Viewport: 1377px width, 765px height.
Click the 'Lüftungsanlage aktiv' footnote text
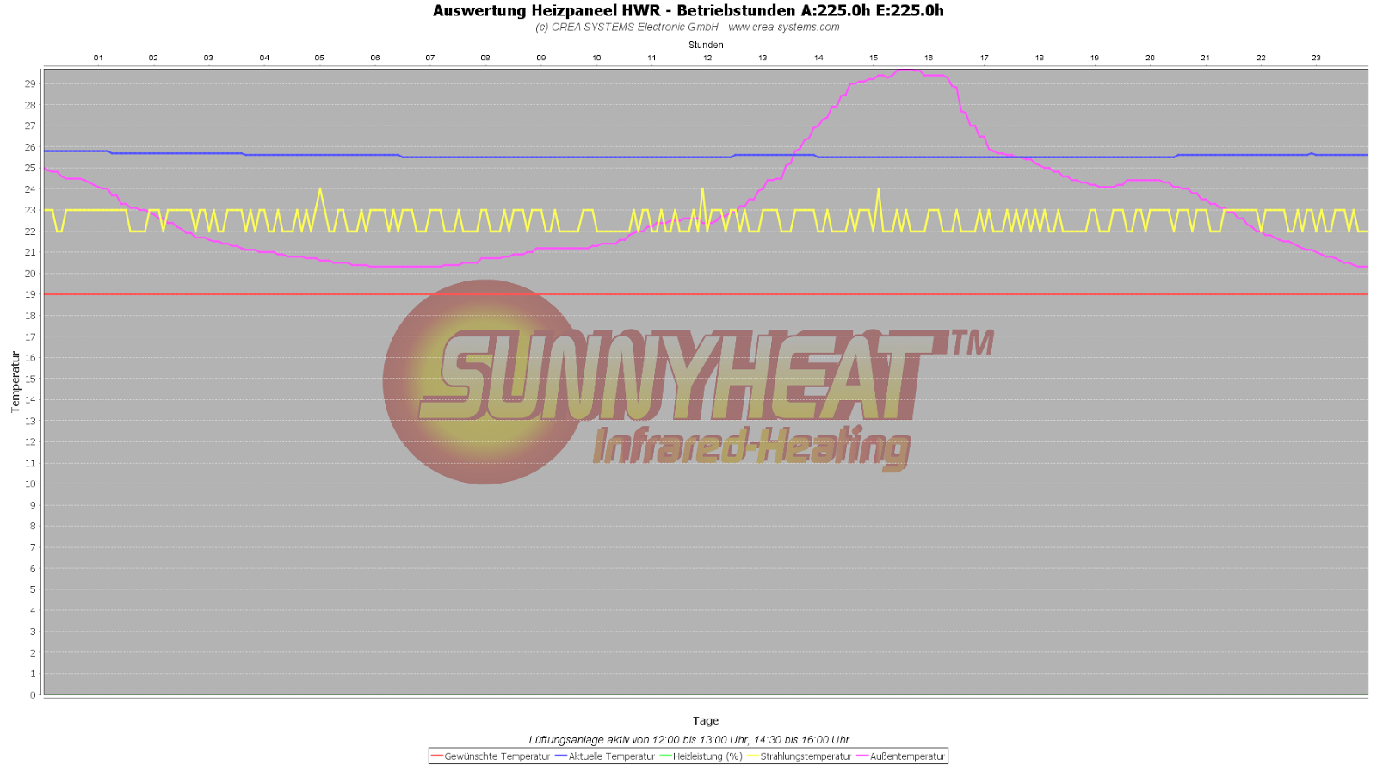tap(688, 739)
